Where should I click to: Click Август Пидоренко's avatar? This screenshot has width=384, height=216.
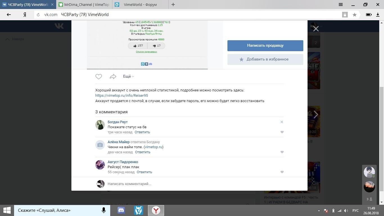coord(100,165)
